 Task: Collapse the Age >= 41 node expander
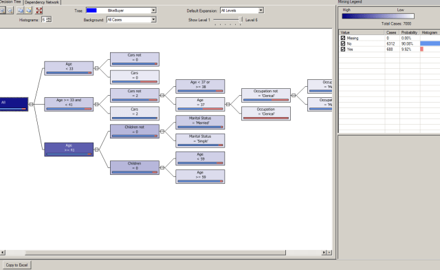coord(96,149)
